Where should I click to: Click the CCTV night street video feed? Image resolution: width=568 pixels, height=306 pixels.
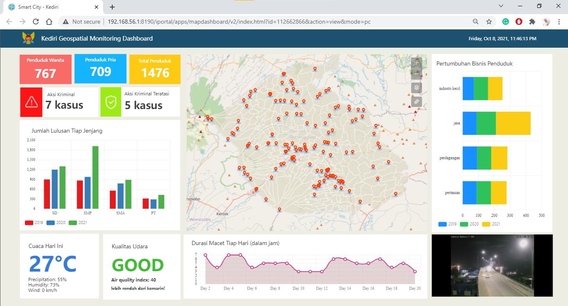click(x=492, y=265)
